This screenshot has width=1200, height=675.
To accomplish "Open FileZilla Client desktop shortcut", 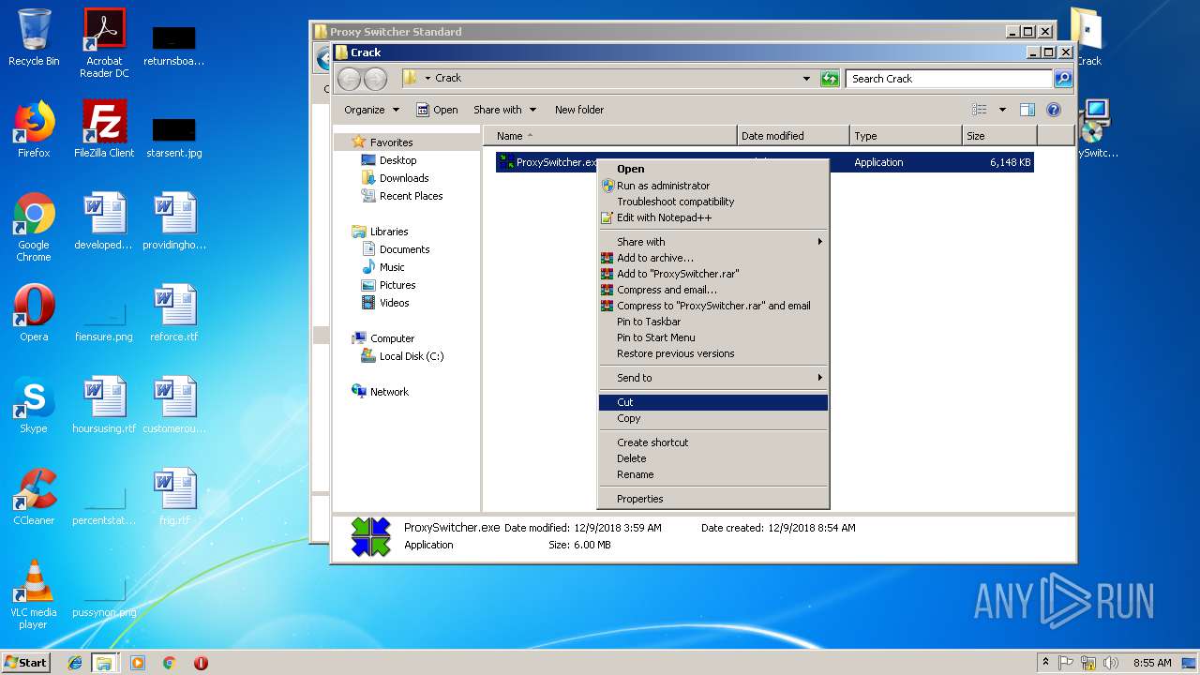I will pyautogui.click(x=104, y=129).
